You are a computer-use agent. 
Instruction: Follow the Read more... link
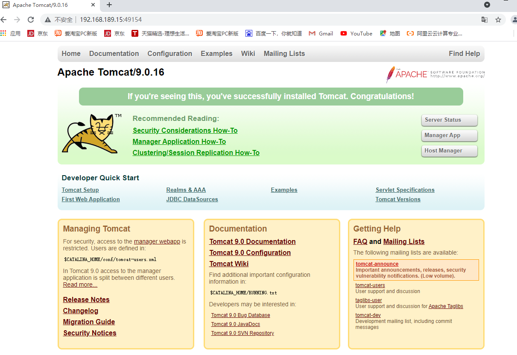(80, 285)
